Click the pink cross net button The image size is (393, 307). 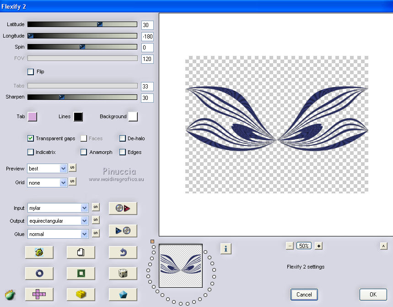[x=39, y=294]
